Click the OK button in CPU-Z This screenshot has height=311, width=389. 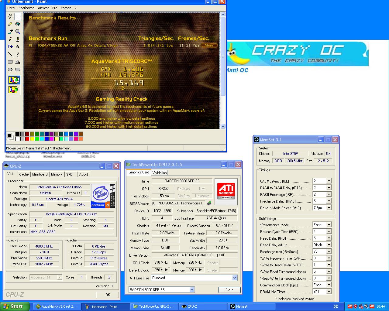coord(108,295)
